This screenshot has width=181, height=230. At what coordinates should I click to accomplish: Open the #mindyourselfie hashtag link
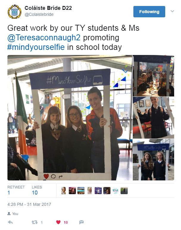coord(36,47)
